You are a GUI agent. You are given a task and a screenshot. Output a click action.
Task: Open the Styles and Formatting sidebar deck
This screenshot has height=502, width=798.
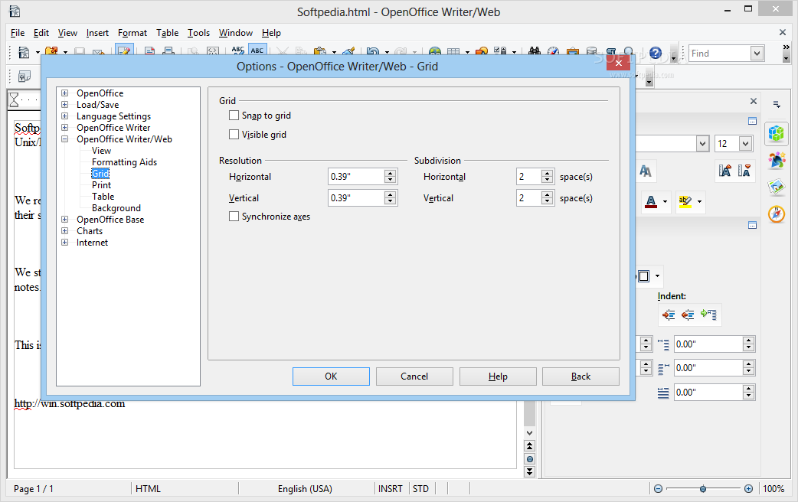click(776, 160)
